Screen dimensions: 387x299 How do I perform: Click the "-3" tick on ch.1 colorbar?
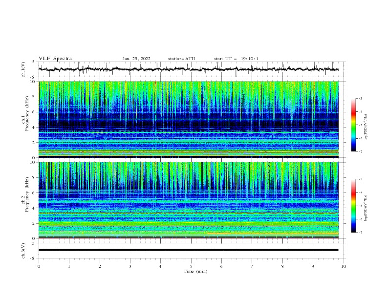tap(361, 98)
